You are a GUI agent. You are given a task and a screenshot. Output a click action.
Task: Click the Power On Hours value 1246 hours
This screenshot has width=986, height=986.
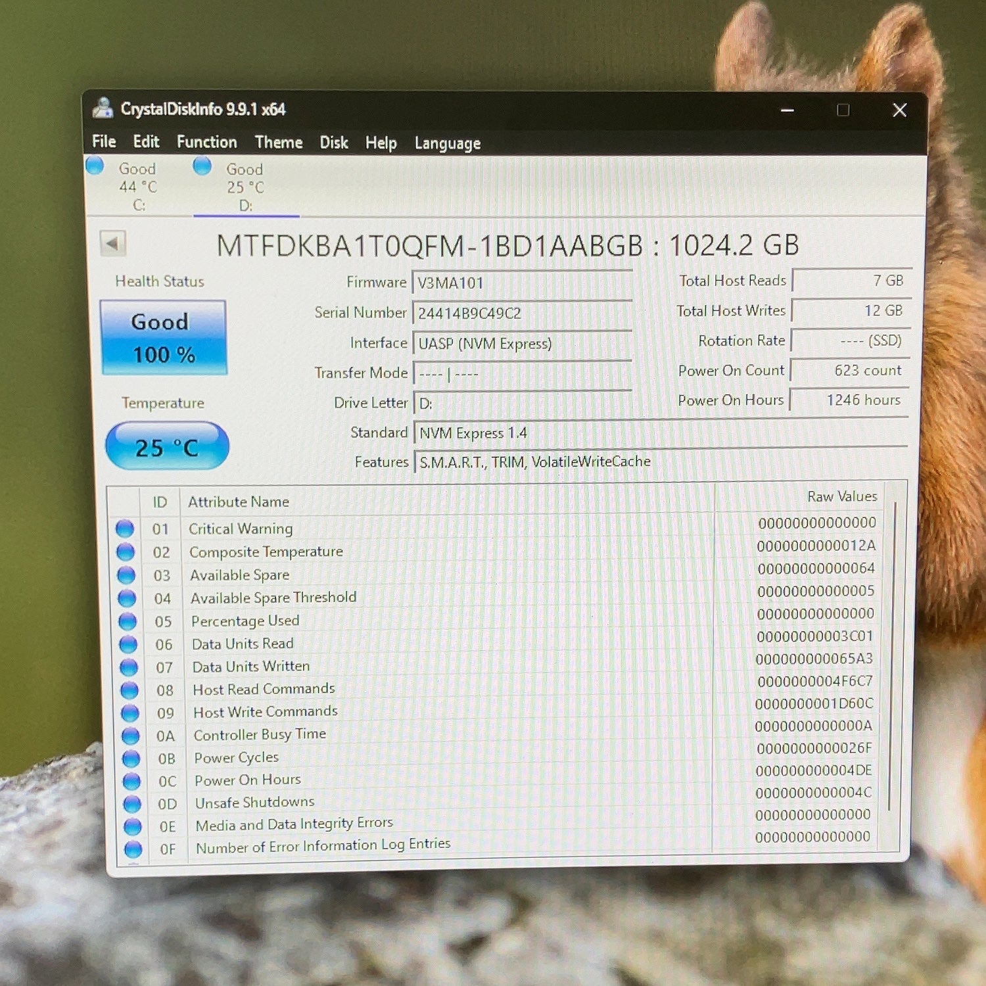click(x=849, y=400)
